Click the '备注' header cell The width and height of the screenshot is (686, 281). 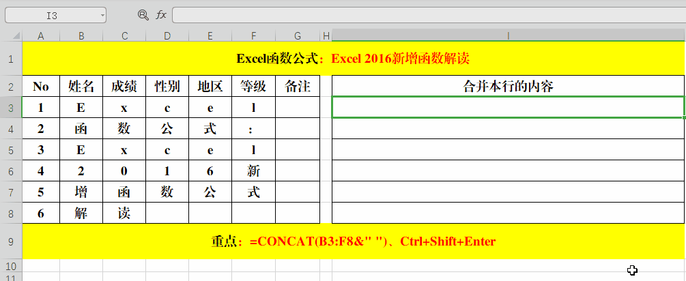point(298,86)
